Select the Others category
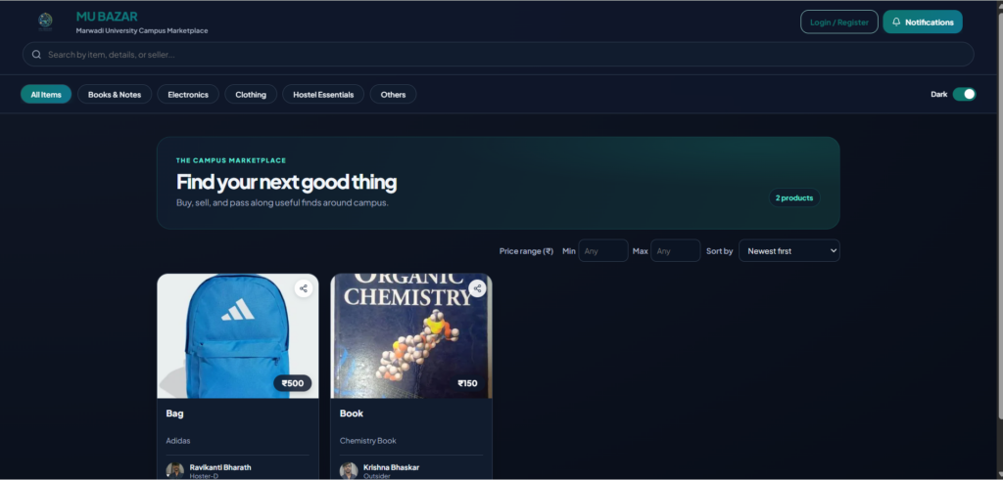The width and height of the screenshot is (1003, 480). tap(393, 95)
